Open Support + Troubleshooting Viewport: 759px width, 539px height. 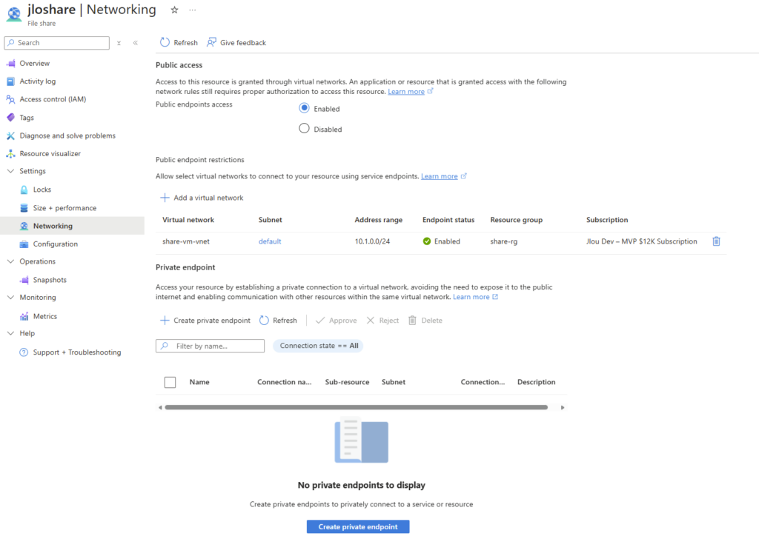click(x=76, y=352)
